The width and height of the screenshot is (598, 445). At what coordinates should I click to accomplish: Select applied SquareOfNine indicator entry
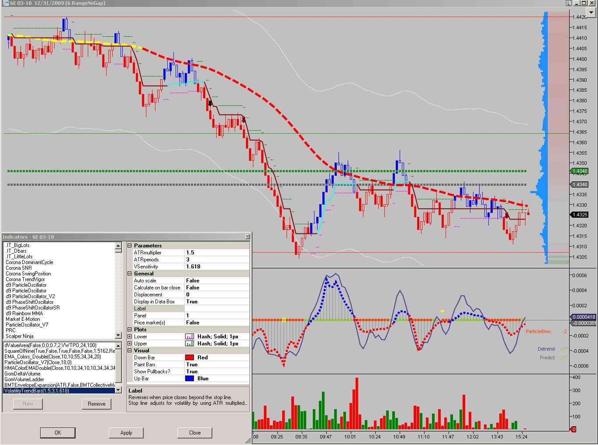click(59, 351)
